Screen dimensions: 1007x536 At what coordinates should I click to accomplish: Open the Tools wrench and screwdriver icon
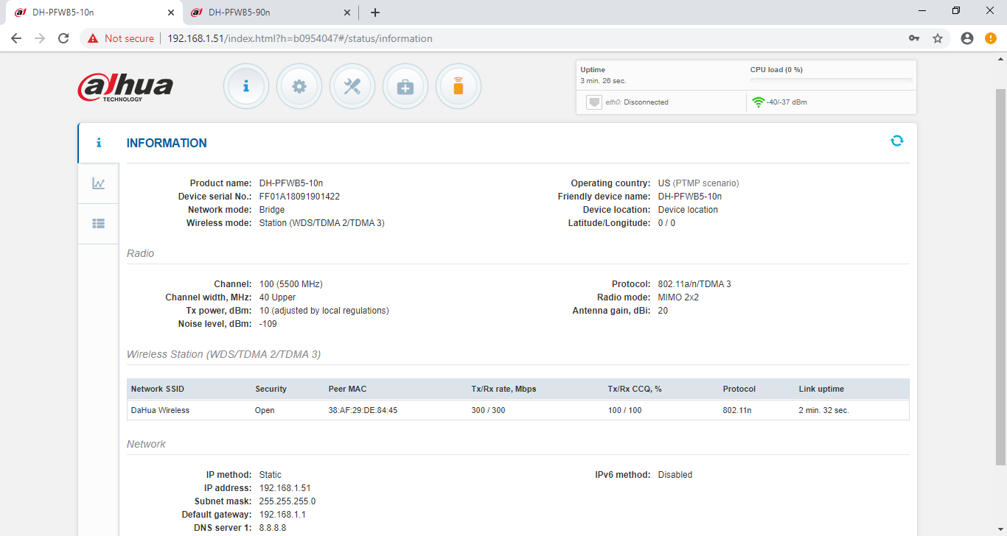click(352, 86)
